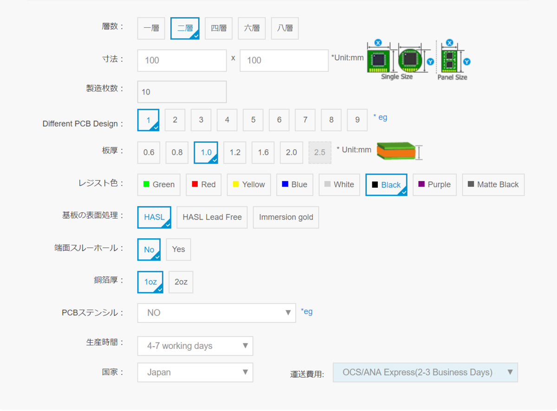Select the 二層 layer option
This screenshot has height=411, width=557.
pyautogui.click(x=185, y=28)
